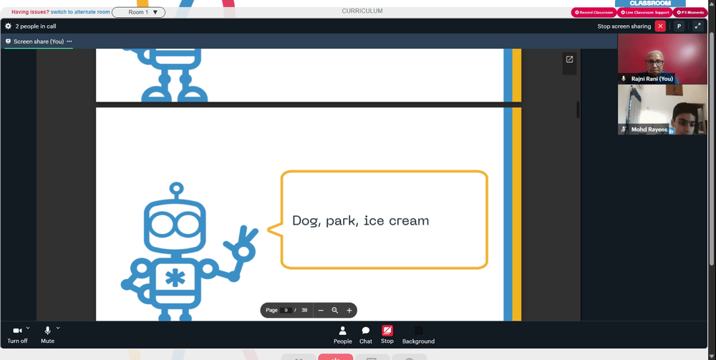
Task: Open Screen share tab options menu
Action: (x=69, y=42)
